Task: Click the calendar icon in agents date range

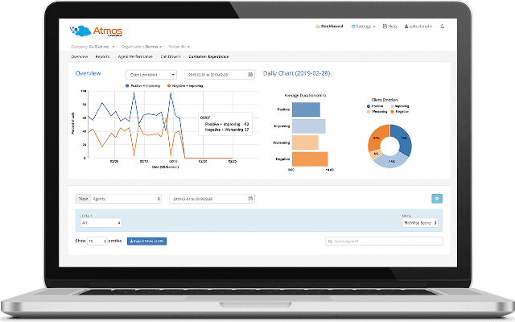Action: (250, 199)
